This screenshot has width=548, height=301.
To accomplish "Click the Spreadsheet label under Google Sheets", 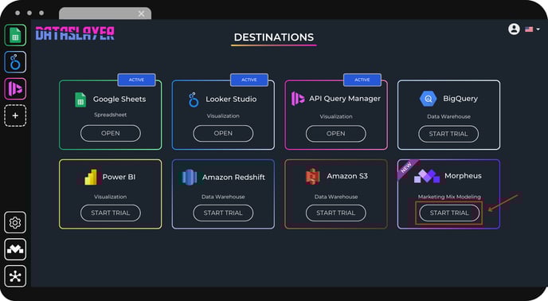I will point(110,115).
